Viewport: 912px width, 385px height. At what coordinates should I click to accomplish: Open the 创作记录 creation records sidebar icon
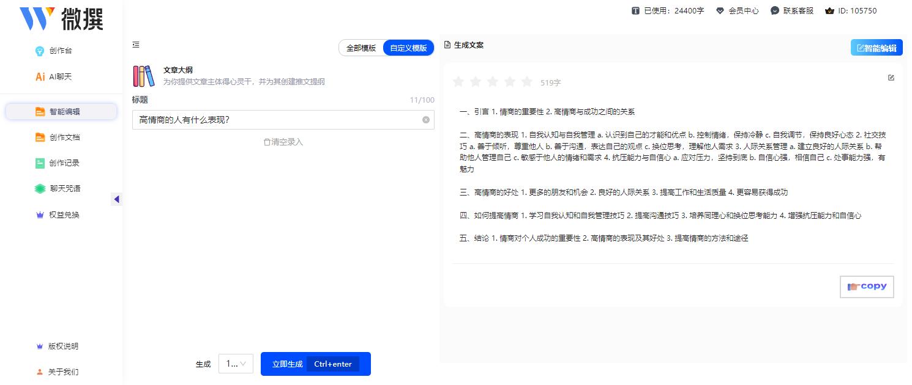click(40, 163)
